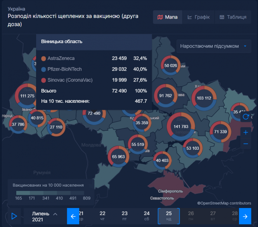258x227 pixels.
Task: Go to next dates with right arrow
Action: (245, 216)
